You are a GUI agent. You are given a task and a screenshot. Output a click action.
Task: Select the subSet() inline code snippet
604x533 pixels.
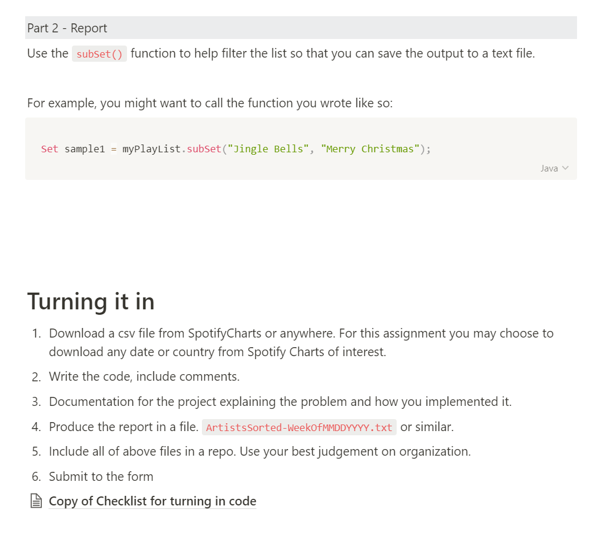(99, 53)
